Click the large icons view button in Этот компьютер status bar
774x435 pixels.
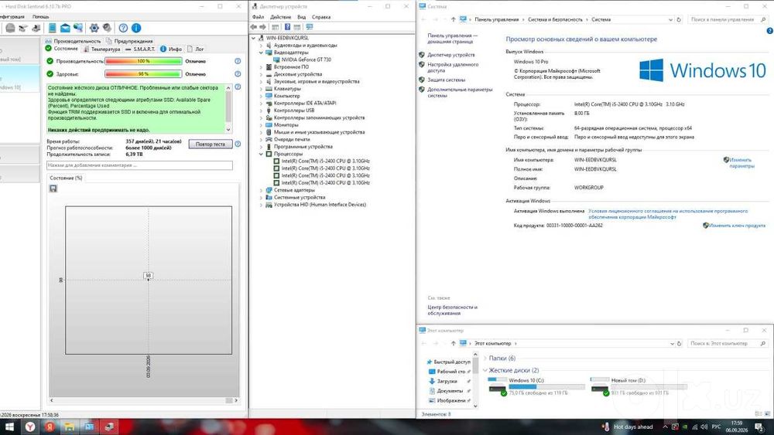766,414
